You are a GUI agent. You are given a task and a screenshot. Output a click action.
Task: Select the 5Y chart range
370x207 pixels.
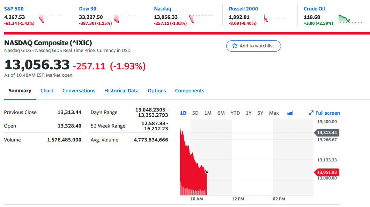click(x=260, y=113)
